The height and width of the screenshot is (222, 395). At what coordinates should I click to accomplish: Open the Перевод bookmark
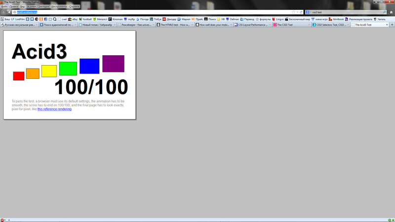tap(247, 19)
